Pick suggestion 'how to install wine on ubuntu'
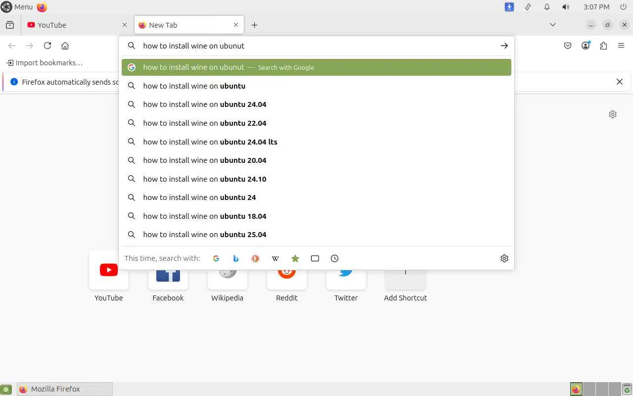The width and height of the screenshot is (633, 396). pyautogui.click(x=316, y=86)
